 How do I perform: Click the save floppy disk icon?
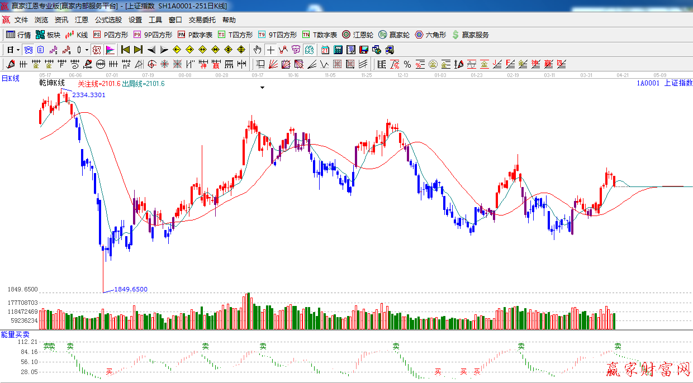(x=364, y=50)
